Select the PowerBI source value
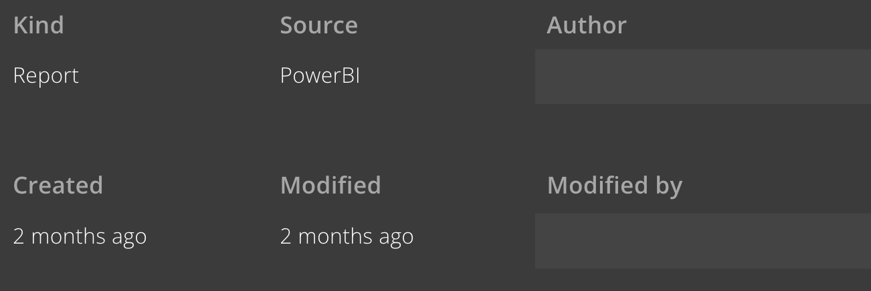 (x=320, y=75)
